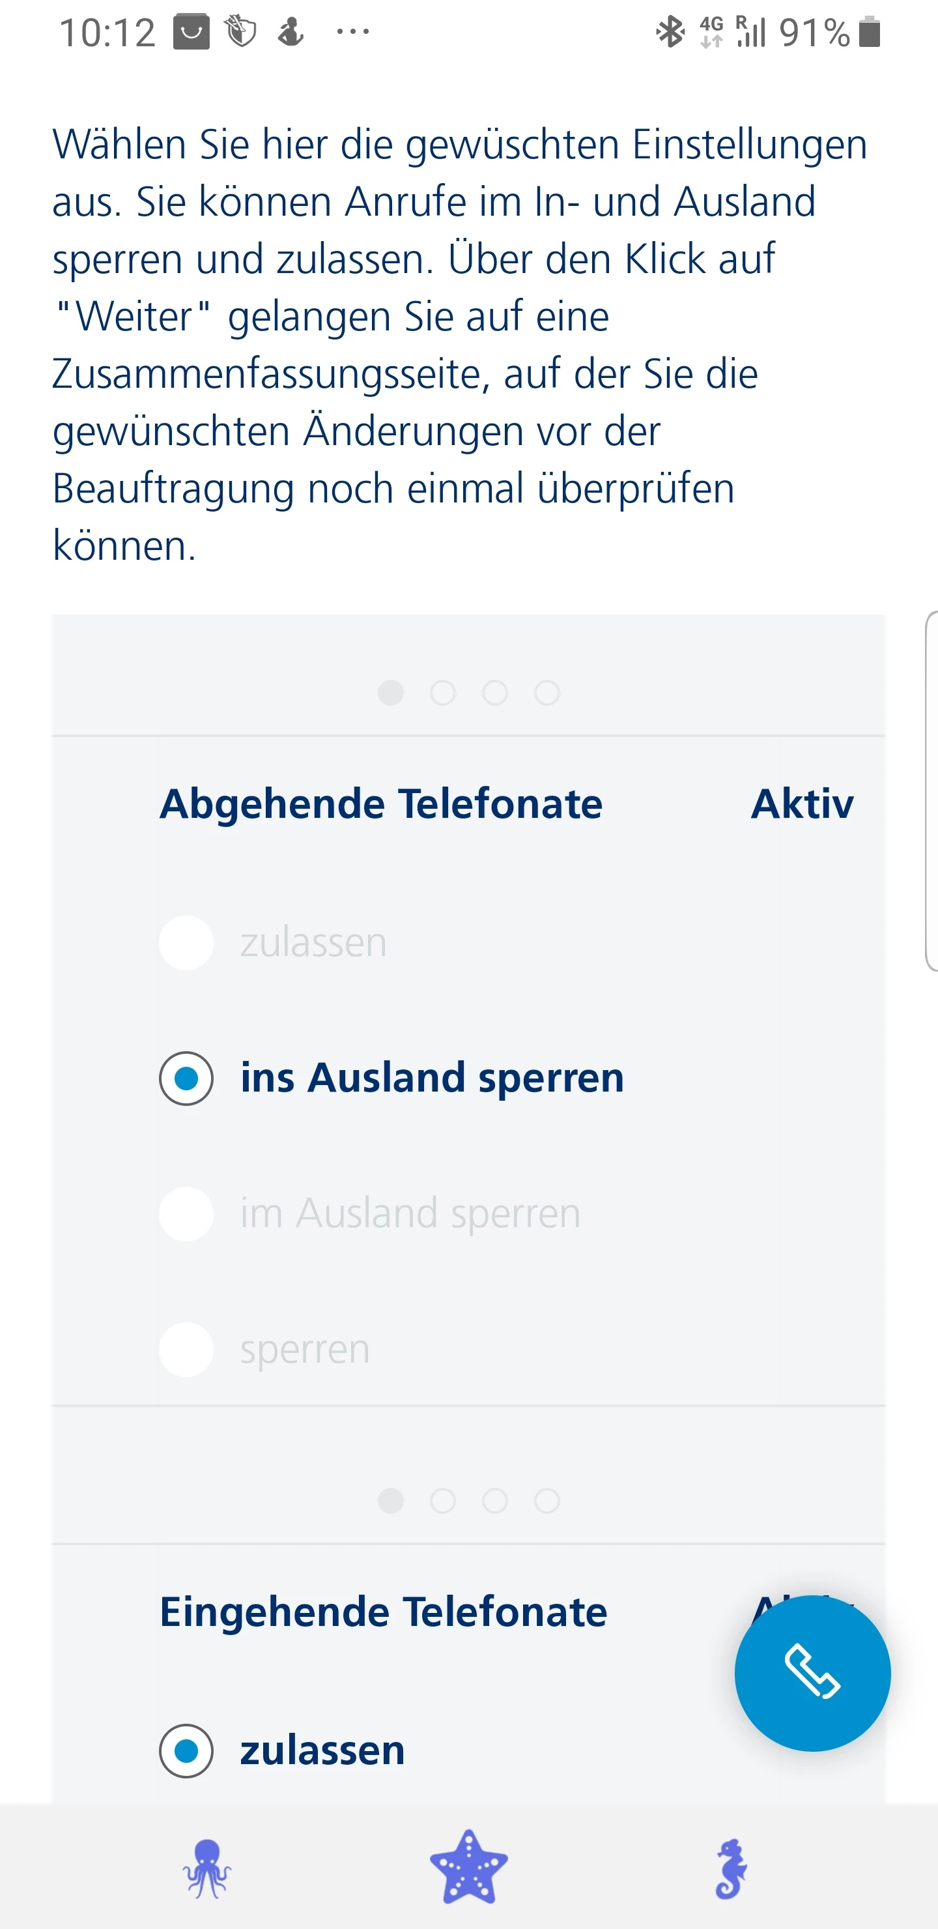
Task: Select the 'ins Ausland sperren' radio option
Action: (x=186, y=1079)
